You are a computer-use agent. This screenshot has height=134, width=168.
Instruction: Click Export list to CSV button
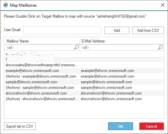pyautogui.click(x=20, y=126)
